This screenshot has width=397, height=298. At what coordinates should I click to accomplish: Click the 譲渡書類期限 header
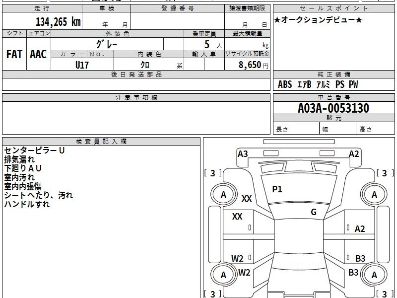(x=247, y=9)
